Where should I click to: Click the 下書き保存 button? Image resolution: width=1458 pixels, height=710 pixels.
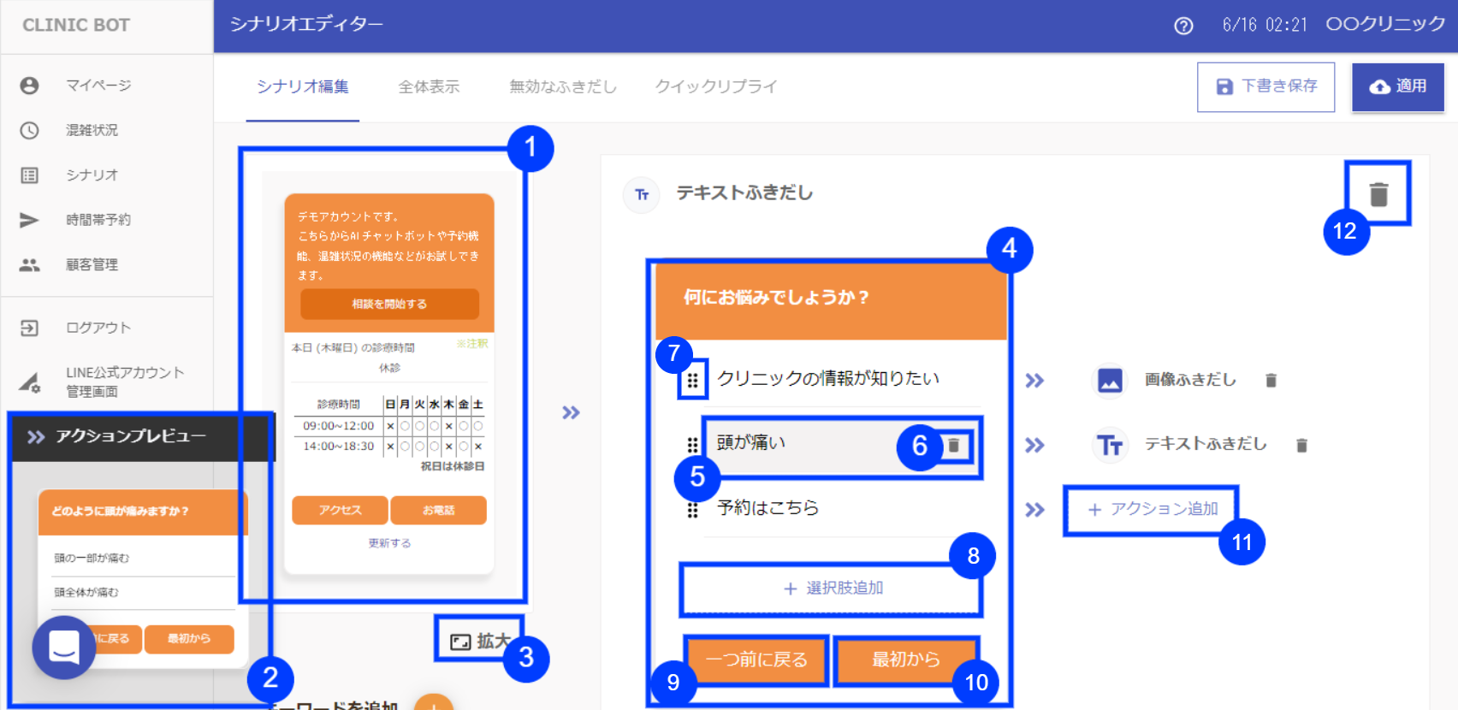1265,86
